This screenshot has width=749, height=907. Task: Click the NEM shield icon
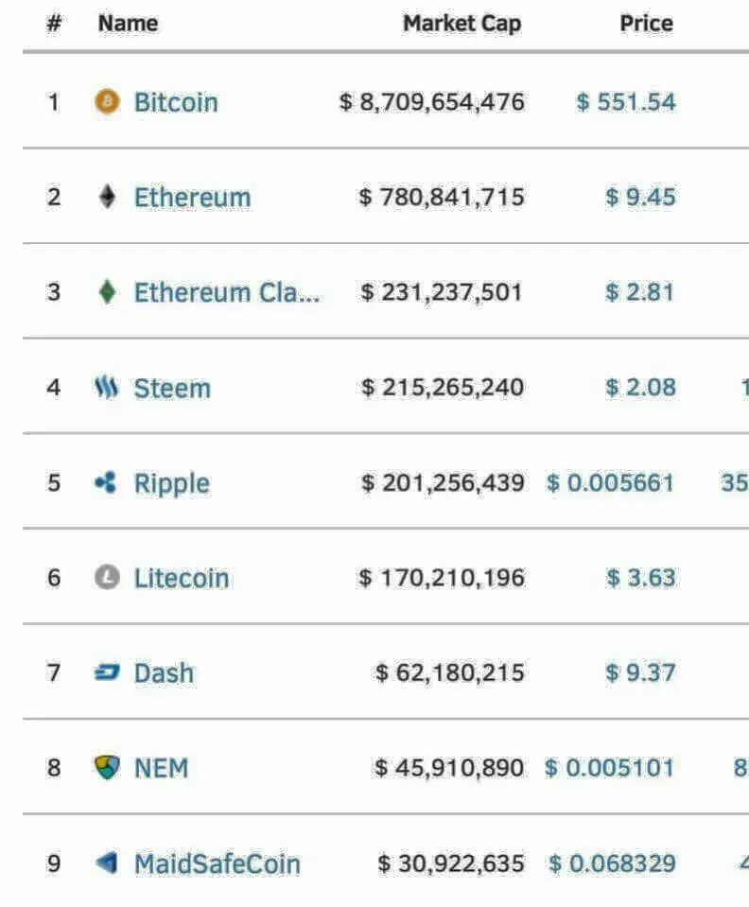coord(107,767)
